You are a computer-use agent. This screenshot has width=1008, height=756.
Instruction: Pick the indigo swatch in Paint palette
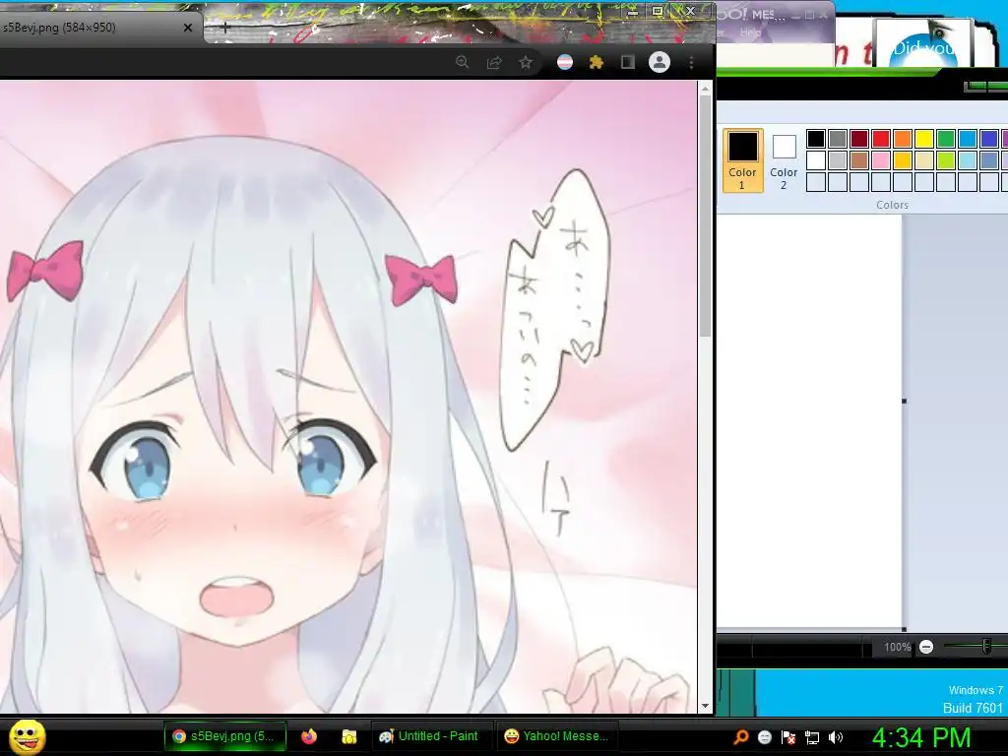click(x=989, y=138)
